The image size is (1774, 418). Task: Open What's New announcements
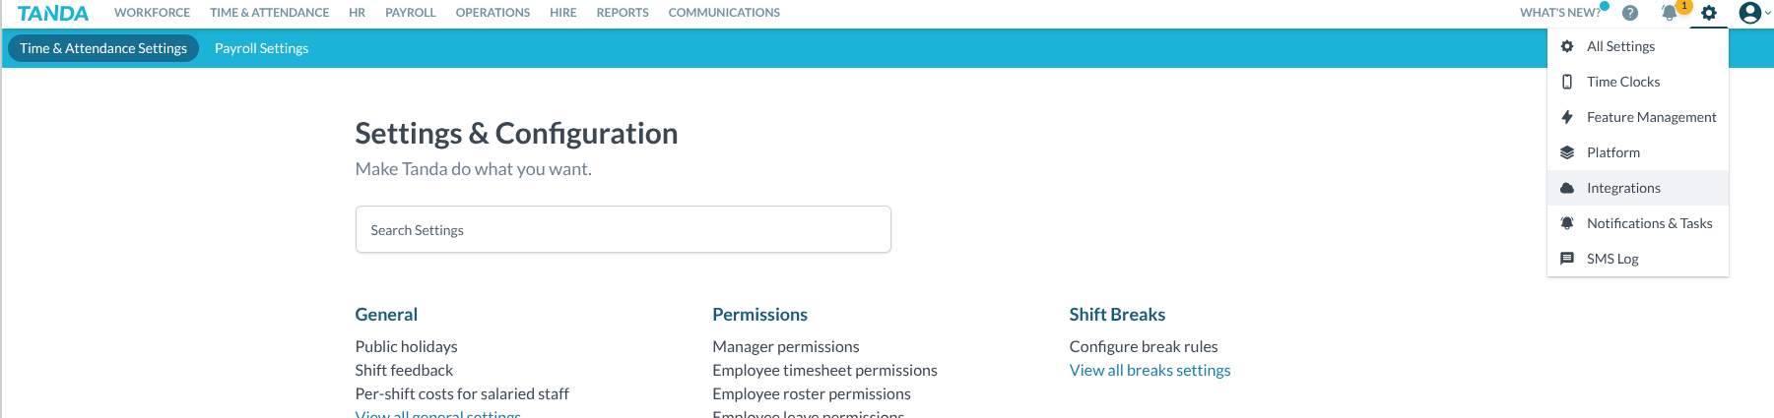click(1560, 13)
